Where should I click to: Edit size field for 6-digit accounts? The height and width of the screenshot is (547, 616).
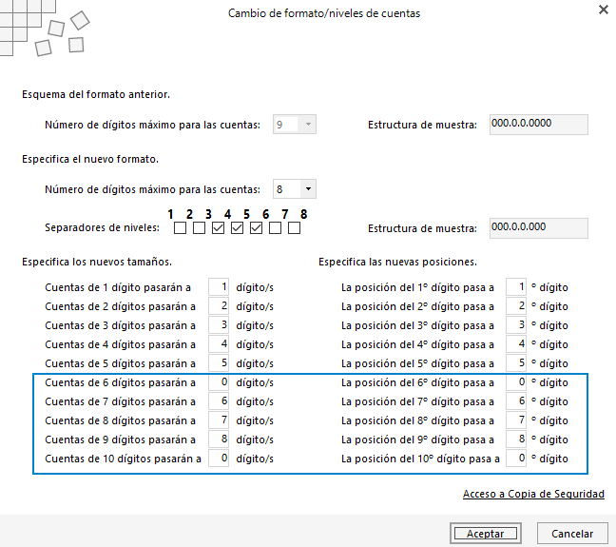(x=219, y=382)
